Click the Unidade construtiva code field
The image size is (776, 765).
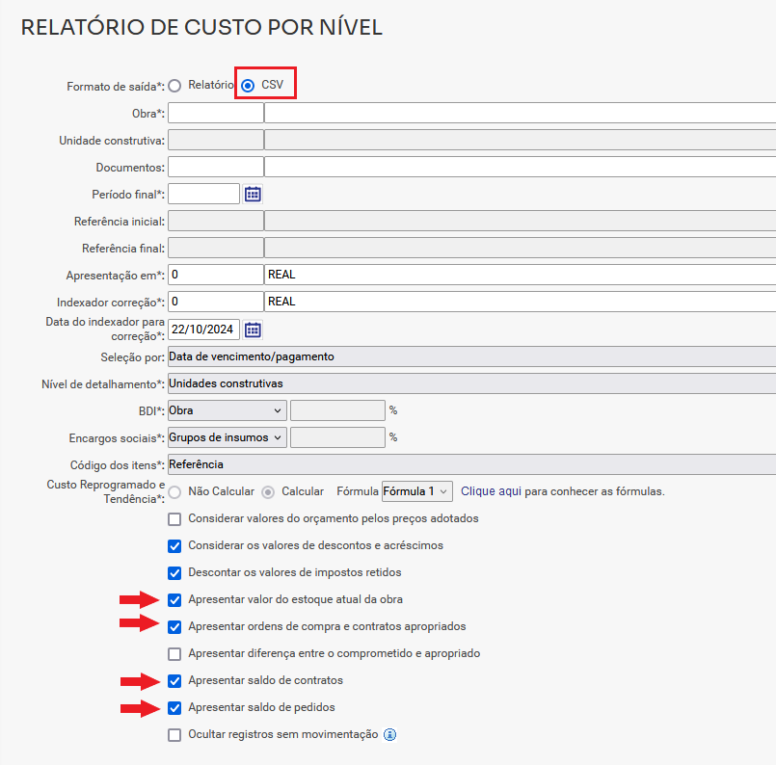pyautogui.click(x=216, y=140)
